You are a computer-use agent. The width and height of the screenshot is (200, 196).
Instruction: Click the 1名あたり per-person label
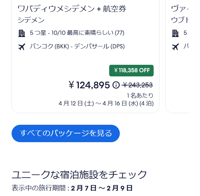pyautogui.click(x=140, y=95)
